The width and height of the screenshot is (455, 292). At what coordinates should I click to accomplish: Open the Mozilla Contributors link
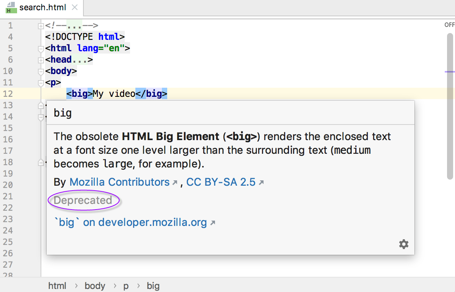[x=119, y=182]
